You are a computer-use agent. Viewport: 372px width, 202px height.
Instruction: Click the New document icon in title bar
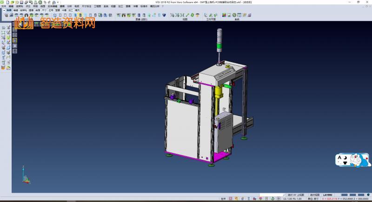(7, 2)
